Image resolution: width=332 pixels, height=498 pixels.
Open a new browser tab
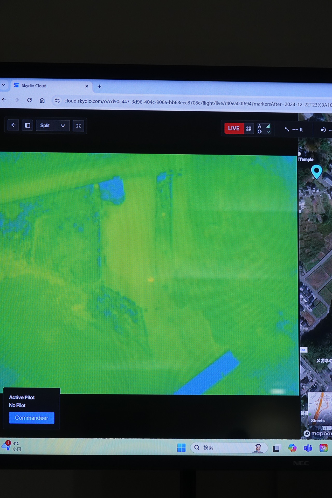tap(99, 86)
